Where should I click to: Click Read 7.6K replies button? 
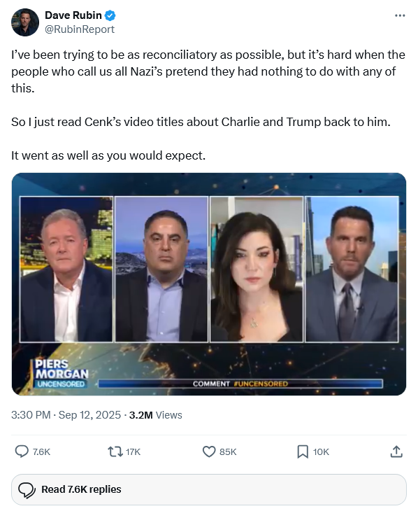209,489
